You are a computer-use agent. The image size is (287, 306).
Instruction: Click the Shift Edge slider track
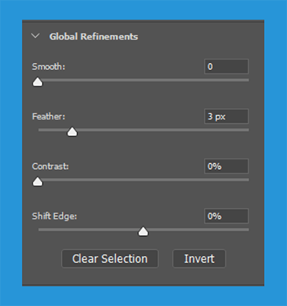143,230
